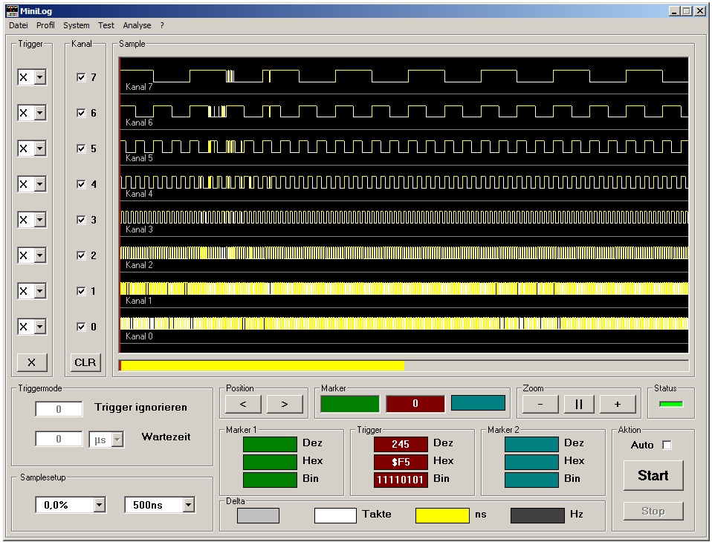This screenshot has width=712, height=542.
Task: Move position left with < button
Action: click(243, 404)
